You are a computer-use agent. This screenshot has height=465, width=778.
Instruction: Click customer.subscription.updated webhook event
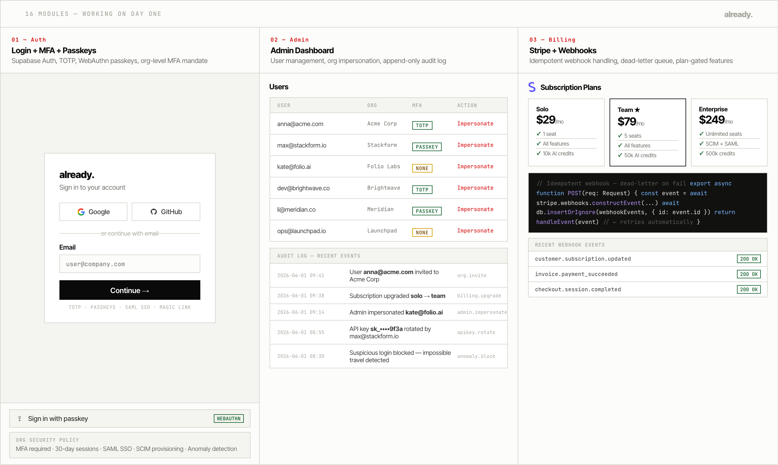[648, 259]
